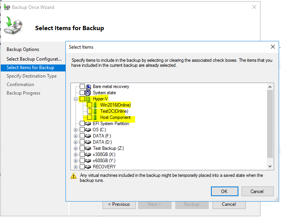Click the yellow warning triangle icon
The height and width of the screenshot is (217, 281).
coord(74,176)
